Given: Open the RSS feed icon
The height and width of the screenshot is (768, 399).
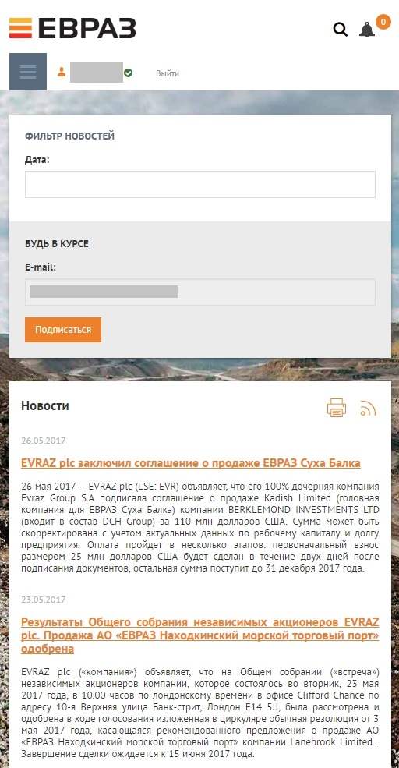Looking at the screenshot, I should (368, 408).
